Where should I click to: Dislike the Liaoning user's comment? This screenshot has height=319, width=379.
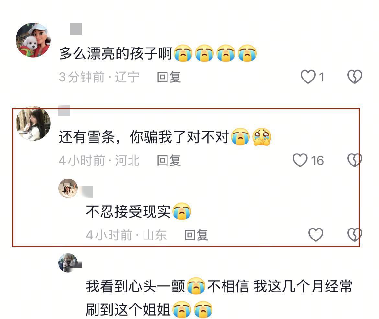(x=354, y=77)
